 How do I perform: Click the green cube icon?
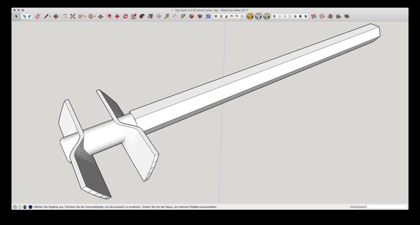click(x=267, y=16)
